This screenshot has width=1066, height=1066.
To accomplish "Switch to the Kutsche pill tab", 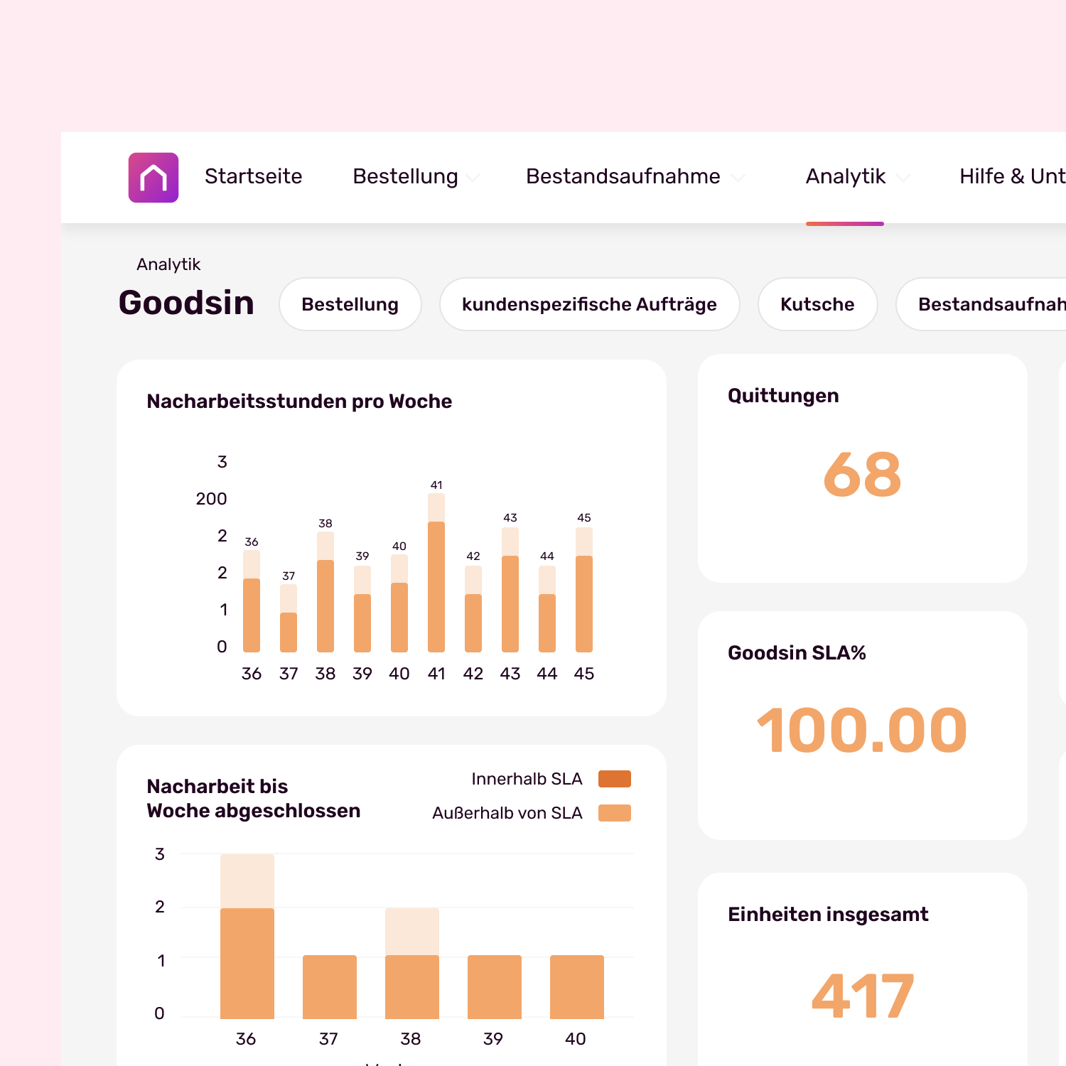I will click(817, 304).
